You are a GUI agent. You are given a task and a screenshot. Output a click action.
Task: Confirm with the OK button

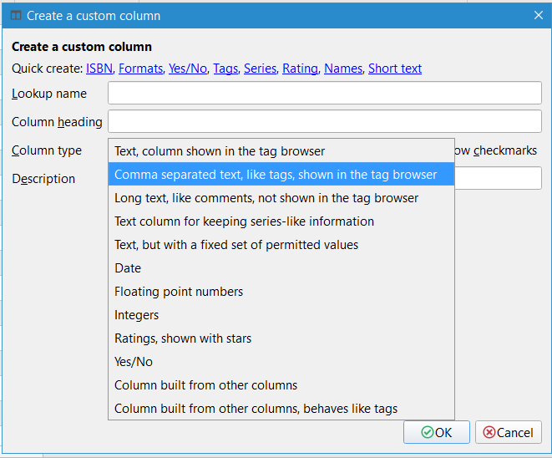[436, 432]
